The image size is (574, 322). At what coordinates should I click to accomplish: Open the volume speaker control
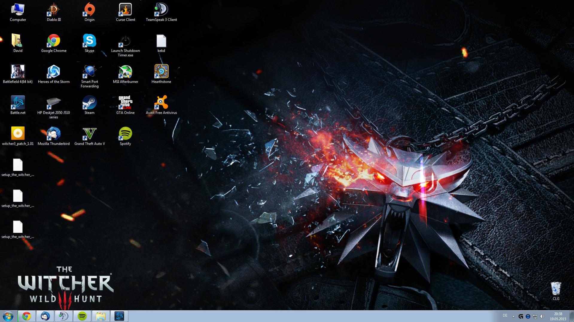pos(542,316)
